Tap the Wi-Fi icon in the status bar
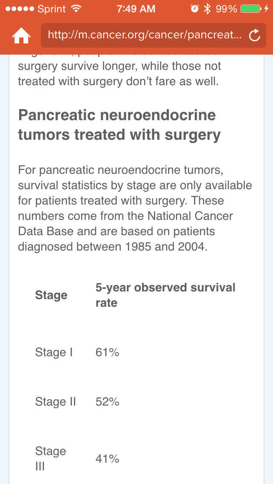Viewport: 273px width, 484px height. pyautogui.click(x=76, y=9)
